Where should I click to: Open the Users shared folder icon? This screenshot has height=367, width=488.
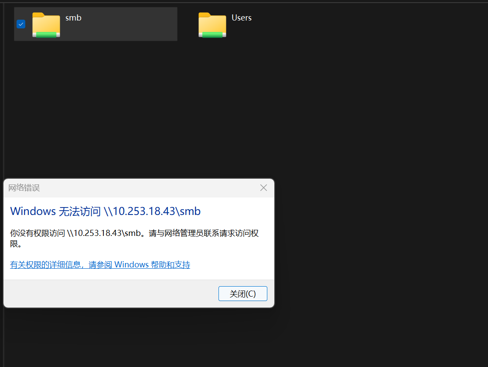click(212, 25)
